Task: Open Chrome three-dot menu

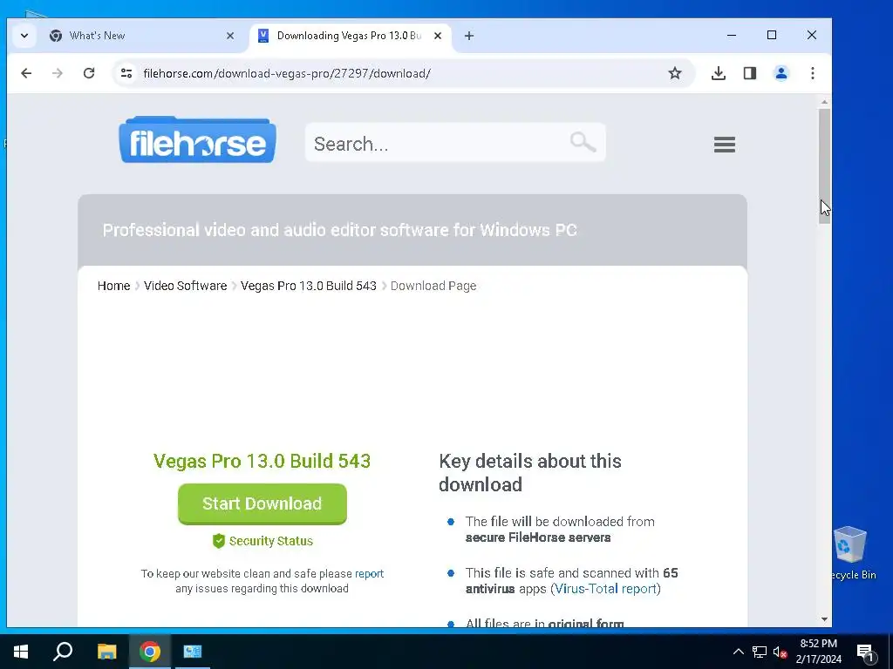Action: point(813,73)
